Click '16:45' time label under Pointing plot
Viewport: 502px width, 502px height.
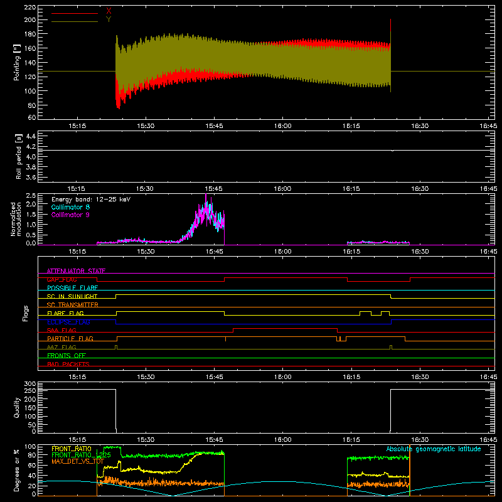click(488, 126)
